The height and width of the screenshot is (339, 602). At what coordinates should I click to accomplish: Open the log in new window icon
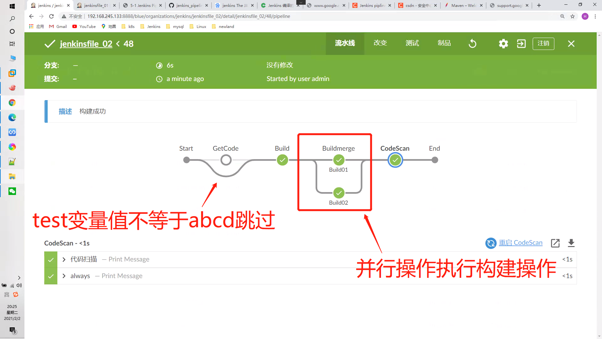click(555, 243)
